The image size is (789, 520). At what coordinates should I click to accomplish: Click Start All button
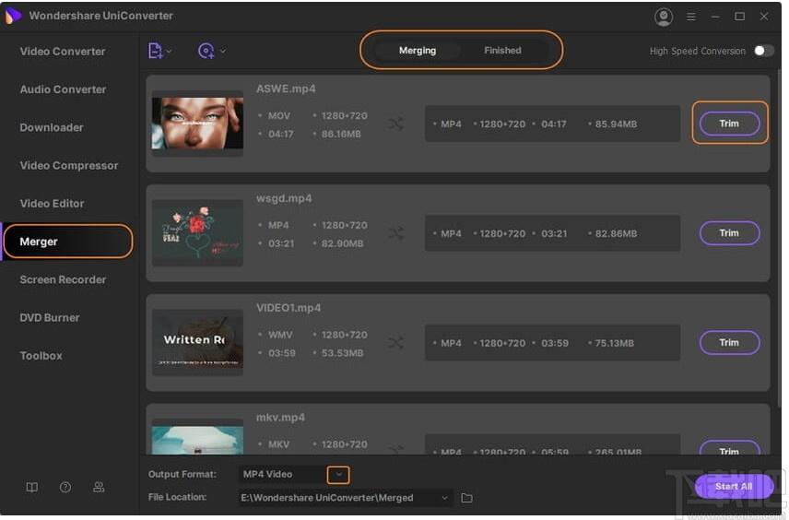[x=734, y=487]
